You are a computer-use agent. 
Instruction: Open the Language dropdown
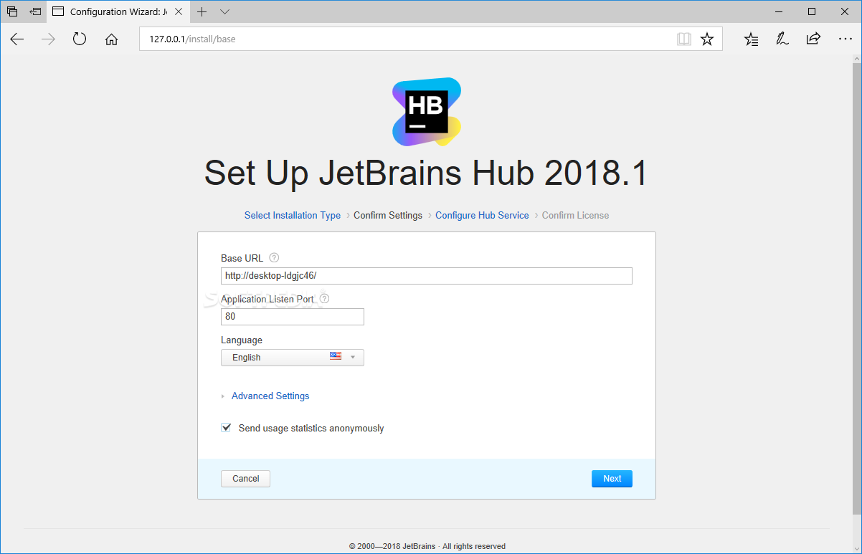click(x=293, y=358)
